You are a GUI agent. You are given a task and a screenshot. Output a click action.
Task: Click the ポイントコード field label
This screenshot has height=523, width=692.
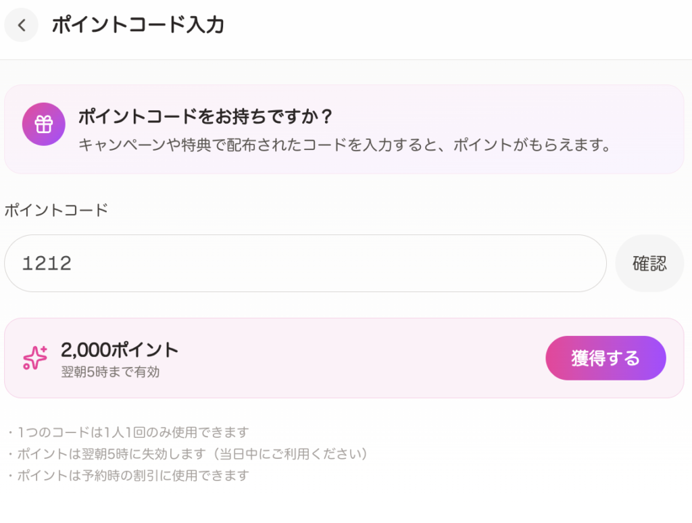click(x=56, y=209)
